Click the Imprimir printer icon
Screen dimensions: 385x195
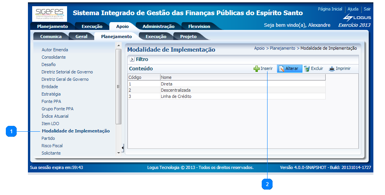pos(331,69)
